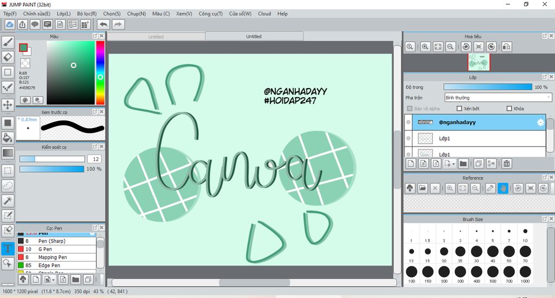Enable the Xén bớt clipping checkbox
This screenshot has width=555, height=298.
coord(460,108)
